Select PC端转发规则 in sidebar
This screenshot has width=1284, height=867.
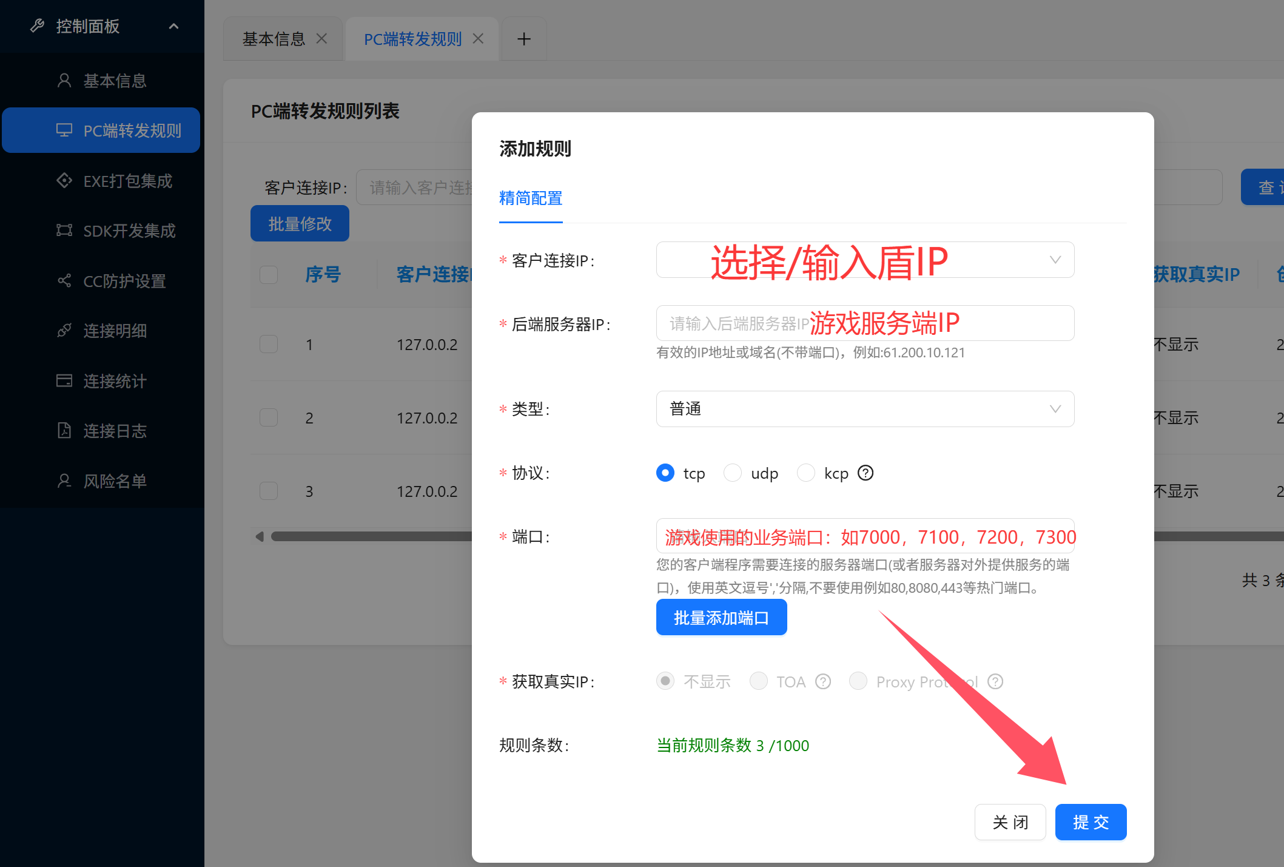point(132,130)
